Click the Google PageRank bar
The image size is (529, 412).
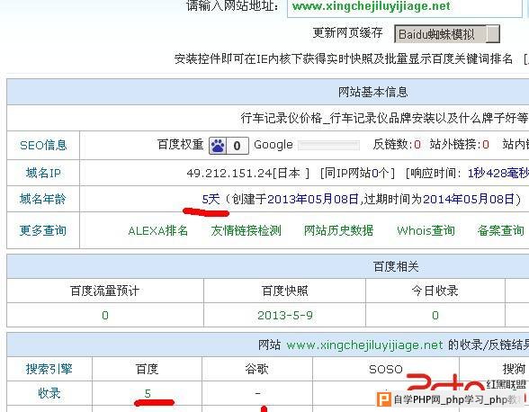coord(329,145)
